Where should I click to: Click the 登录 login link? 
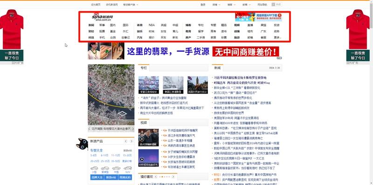tap(203, 5)
